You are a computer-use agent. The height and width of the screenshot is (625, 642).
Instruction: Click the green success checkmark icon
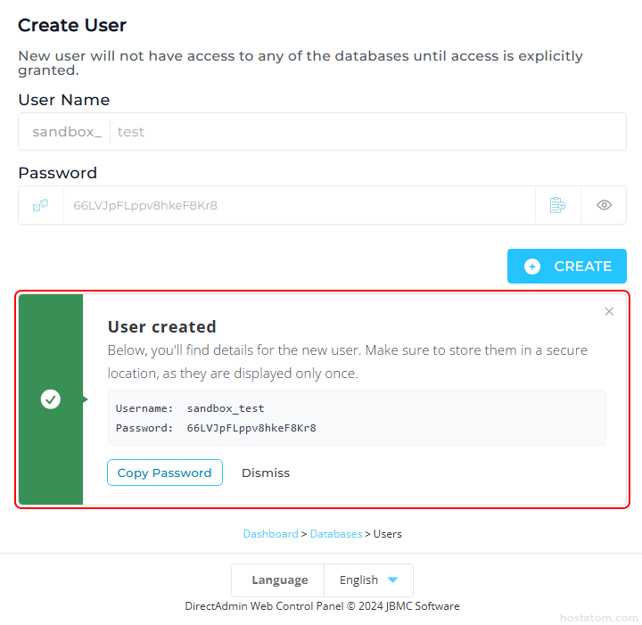tap(51, 399)
